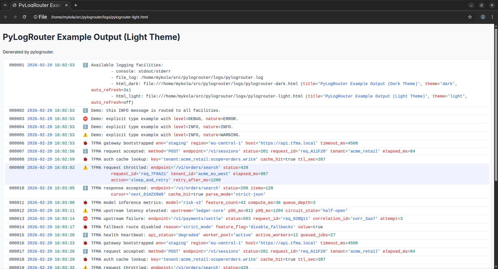Click the debug bug icon on row 000011

click(85, 203)
